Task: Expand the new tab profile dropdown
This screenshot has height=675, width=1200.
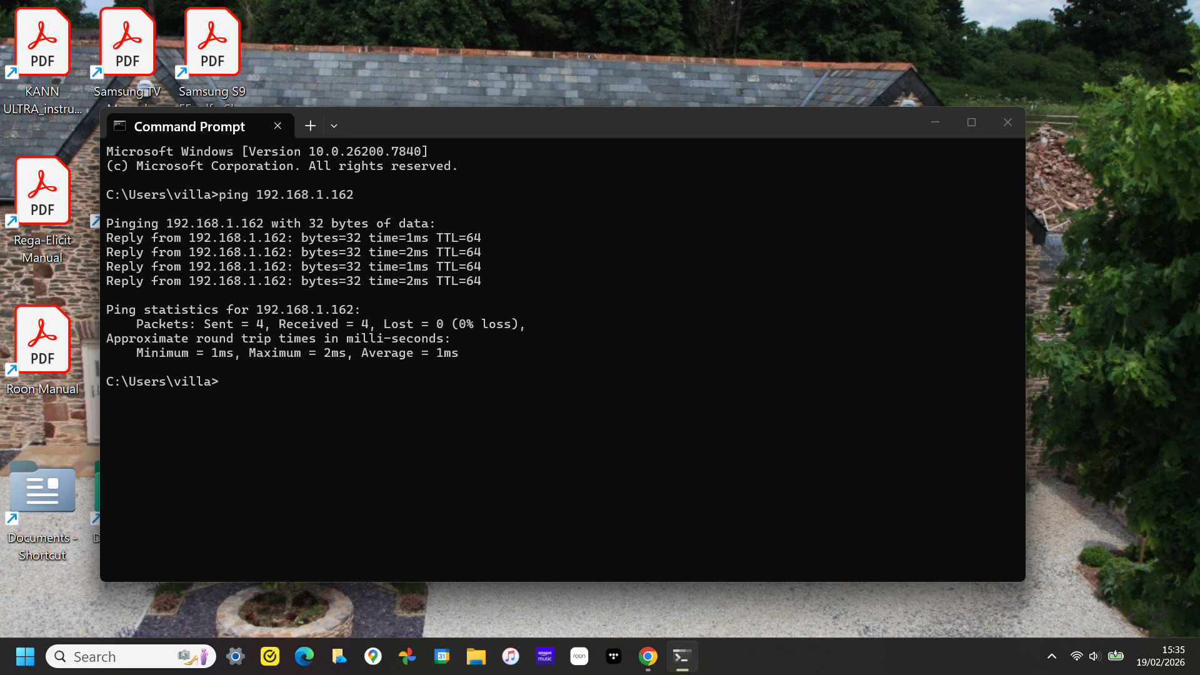Action: (334, 126)
